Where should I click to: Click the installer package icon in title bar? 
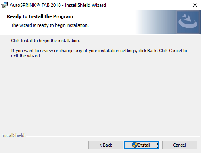coord(4,5)
